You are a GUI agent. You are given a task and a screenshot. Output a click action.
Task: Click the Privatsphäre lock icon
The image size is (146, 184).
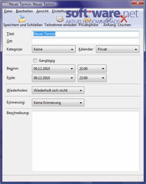point(88,19)
